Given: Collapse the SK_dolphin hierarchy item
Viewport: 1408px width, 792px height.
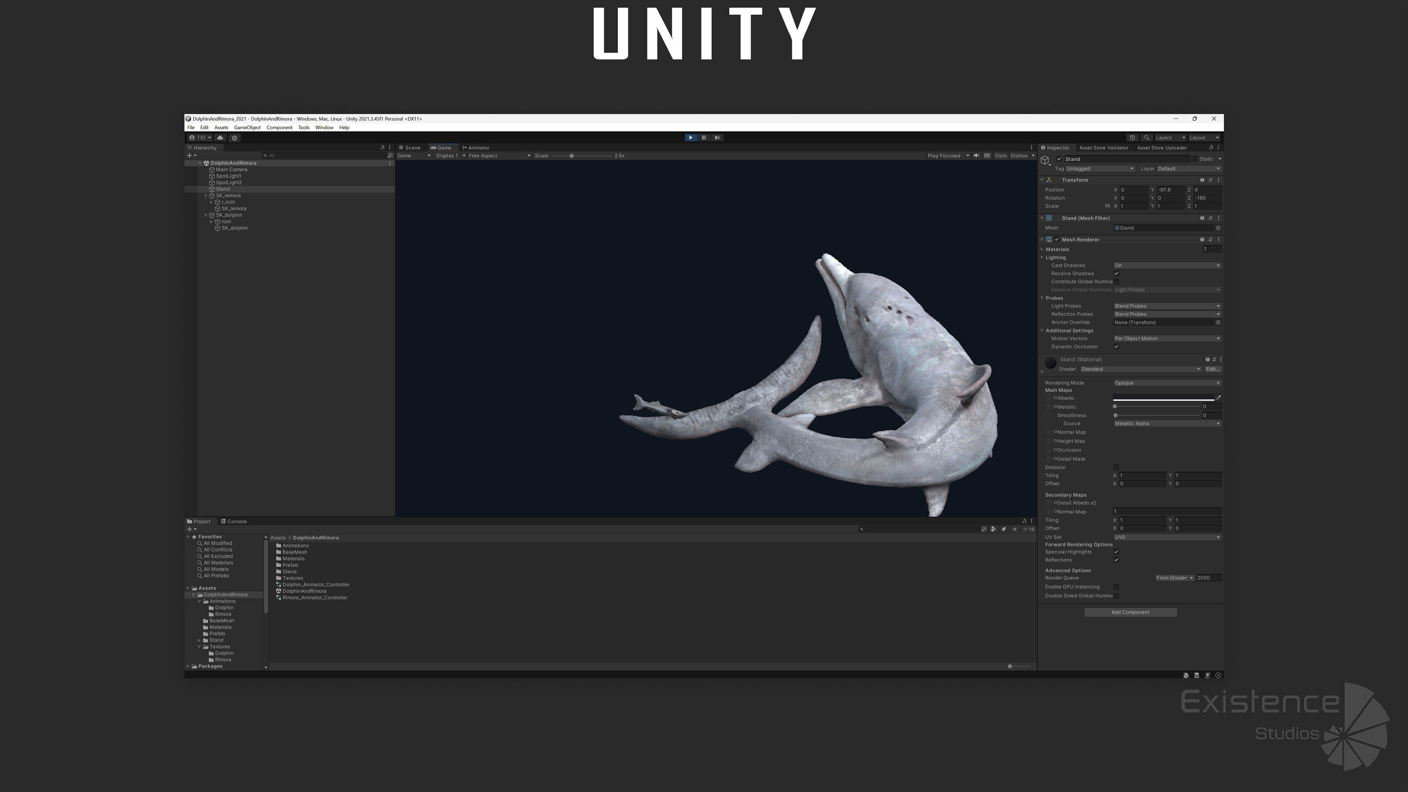Looking at the screenshot, I should pyautogui.click(x=206, y=215).
